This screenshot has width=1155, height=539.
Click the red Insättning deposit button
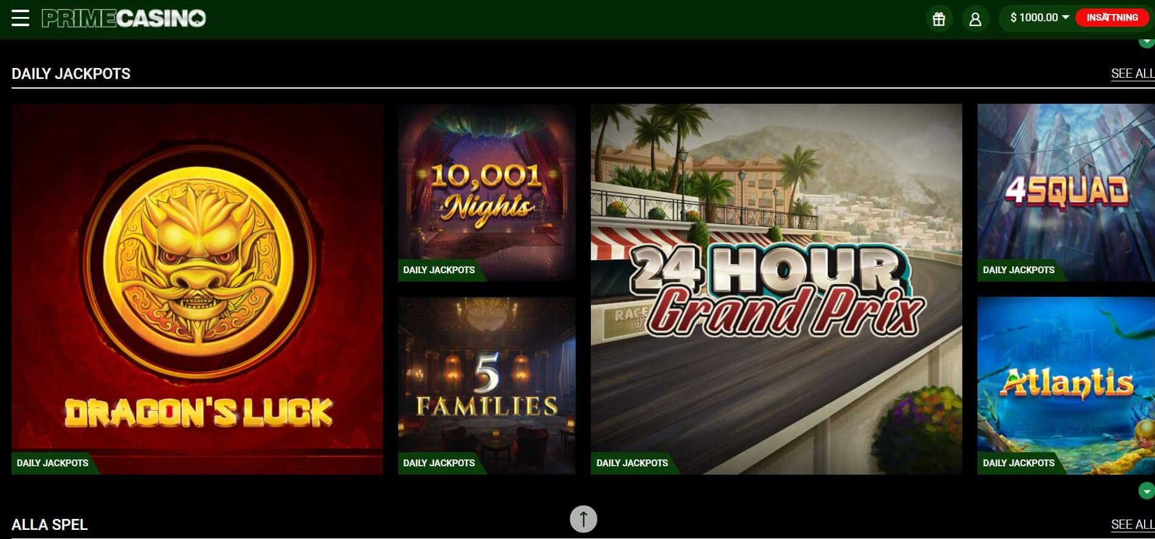click(1112, 18)
